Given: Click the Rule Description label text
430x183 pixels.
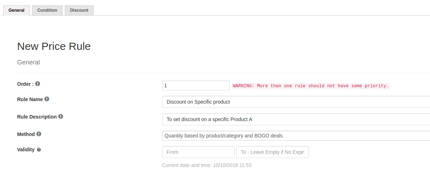Looking at the screenshot, I should point(37,117).
